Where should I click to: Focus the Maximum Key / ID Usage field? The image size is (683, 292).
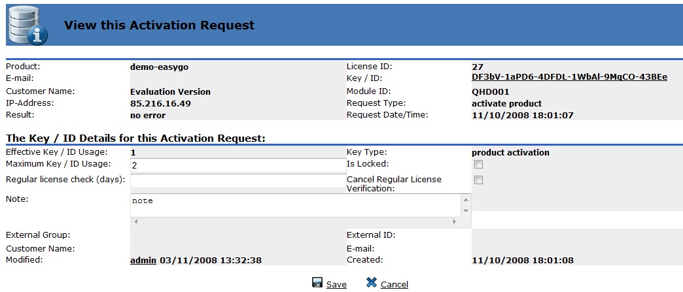pyautogui.click(x=237, y=165)
